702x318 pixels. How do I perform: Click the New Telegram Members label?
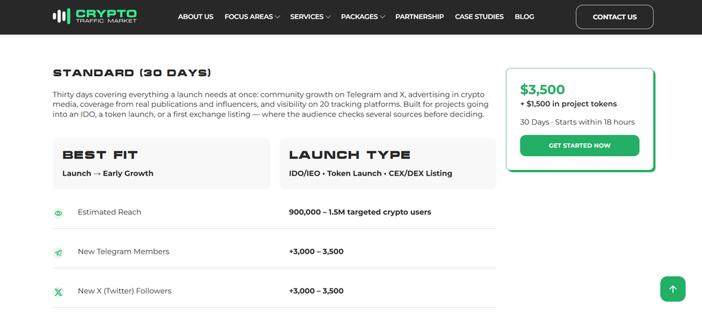123,252
